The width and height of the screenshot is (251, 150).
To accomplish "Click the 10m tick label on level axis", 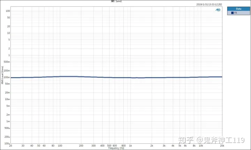I will (7, 99).
